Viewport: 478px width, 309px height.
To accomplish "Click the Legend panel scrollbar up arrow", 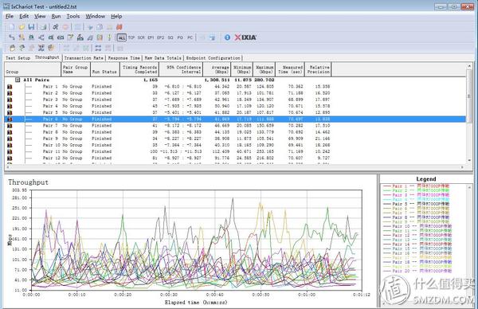I will click(x=469, y=187).
